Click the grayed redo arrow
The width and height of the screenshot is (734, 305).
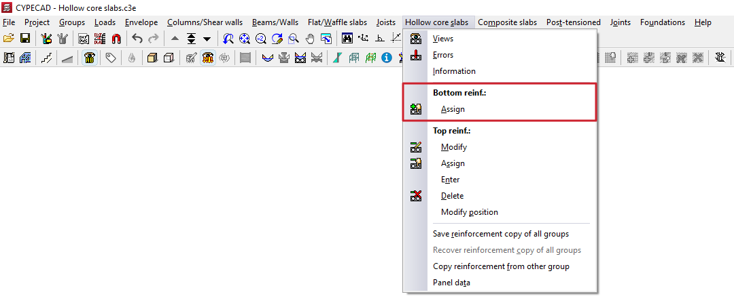click(x=153, y=39)
